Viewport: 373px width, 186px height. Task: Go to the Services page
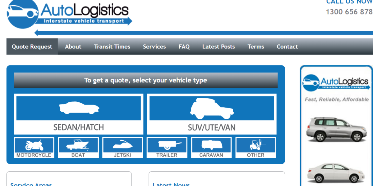(154, 46)
